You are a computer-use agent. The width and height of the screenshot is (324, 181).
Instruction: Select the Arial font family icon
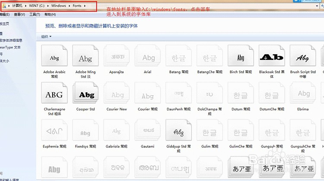148,56
